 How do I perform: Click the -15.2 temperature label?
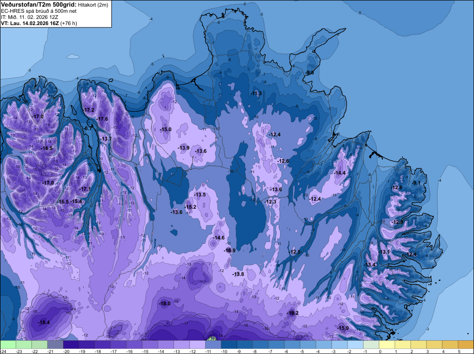coord(191,207)
